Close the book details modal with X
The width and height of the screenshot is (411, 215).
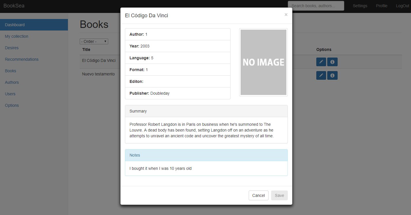[286, 15]
